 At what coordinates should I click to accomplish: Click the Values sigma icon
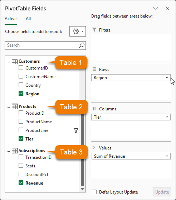click(94, 148)
